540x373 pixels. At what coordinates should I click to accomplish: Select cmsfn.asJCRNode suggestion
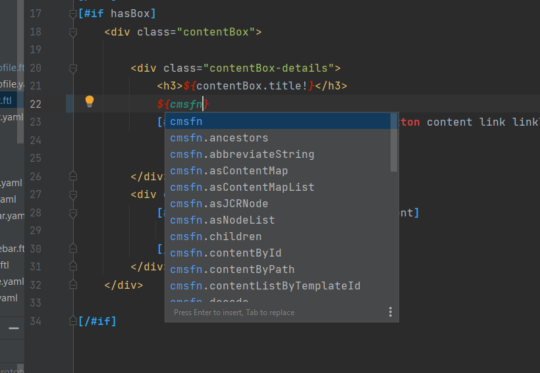coord(219,204)
